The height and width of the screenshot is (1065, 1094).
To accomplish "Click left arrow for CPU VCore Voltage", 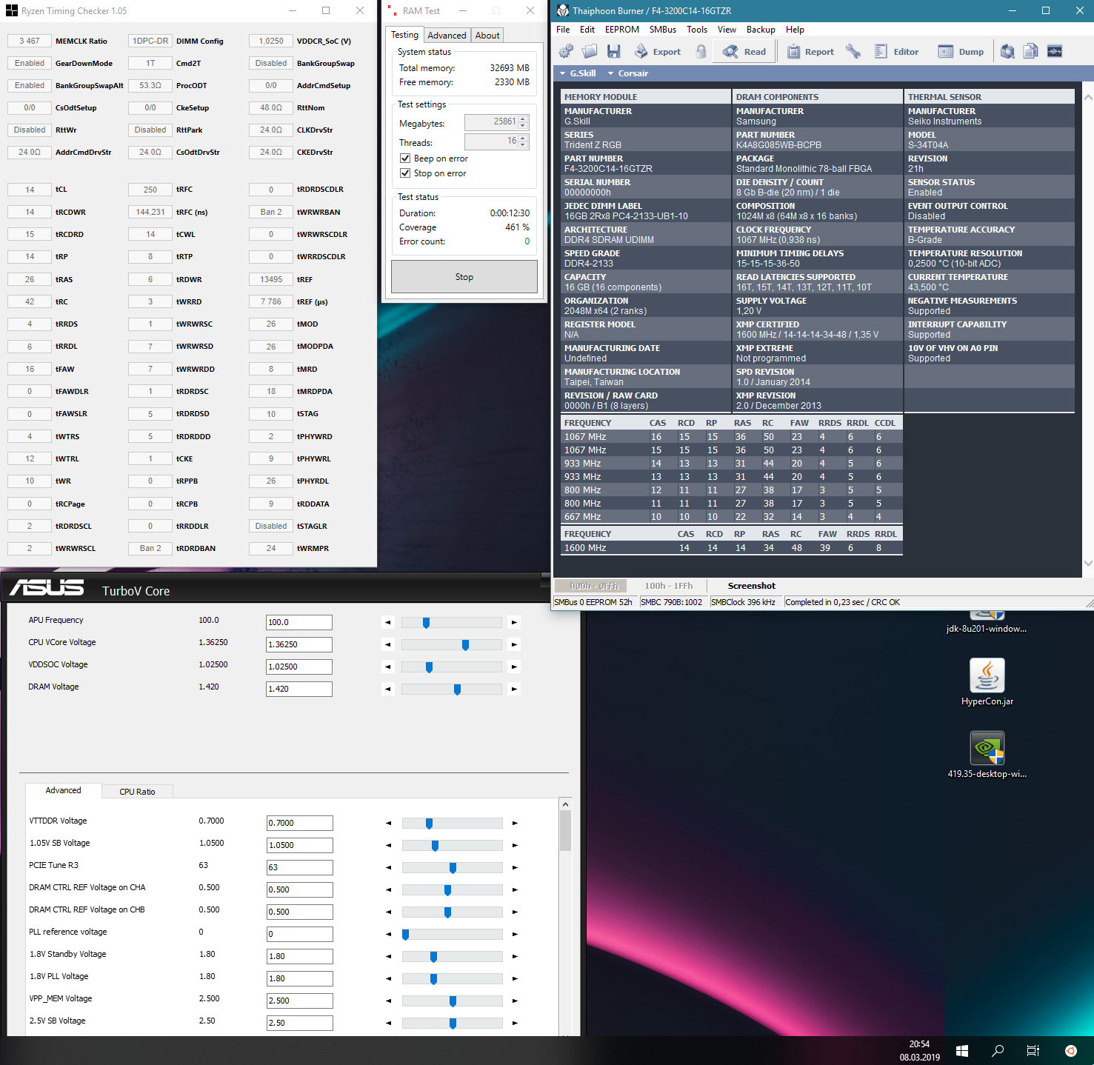I will [388, 644].
